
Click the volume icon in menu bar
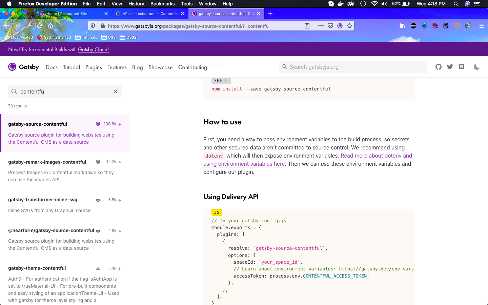[x=384, y=4]
